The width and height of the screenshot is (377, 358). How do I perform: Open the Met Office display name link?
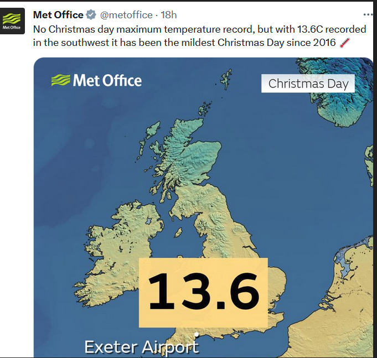[x=58, y=15]
